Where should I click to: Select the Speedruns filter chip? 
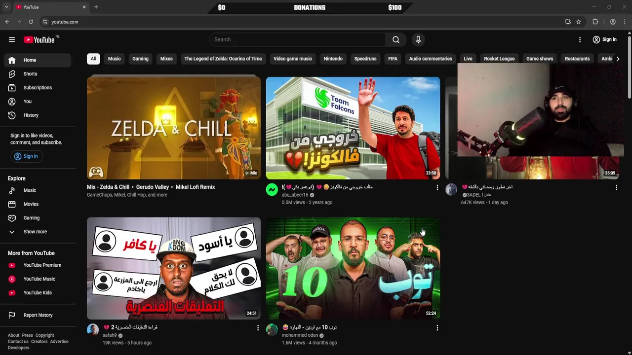pos(365,59)
